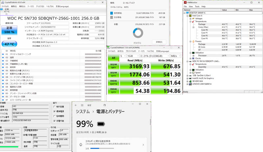
Task: Open the C: 21% (51/238GiB) drive dropdown
Action: pos(155,56)
